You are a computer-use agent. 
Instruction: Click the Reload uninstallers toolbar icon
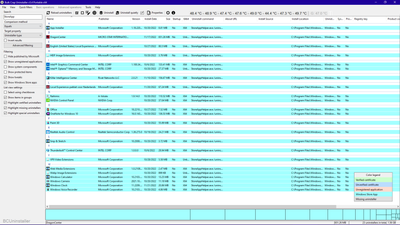(48, 13)
